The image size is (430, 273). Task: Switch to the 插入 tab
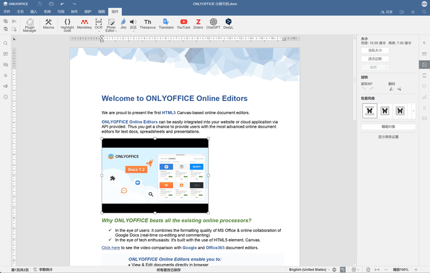[33, 11]
